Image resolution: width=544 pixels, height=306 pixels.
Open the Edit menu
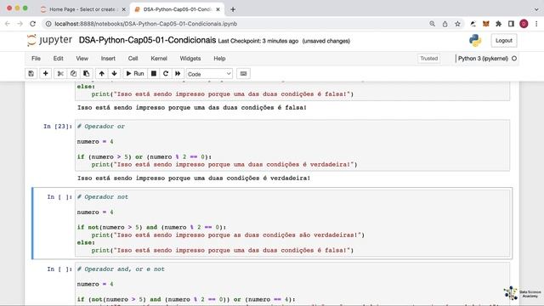59,59
